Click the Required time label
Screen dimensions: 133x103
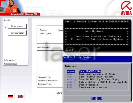(45, 84)
